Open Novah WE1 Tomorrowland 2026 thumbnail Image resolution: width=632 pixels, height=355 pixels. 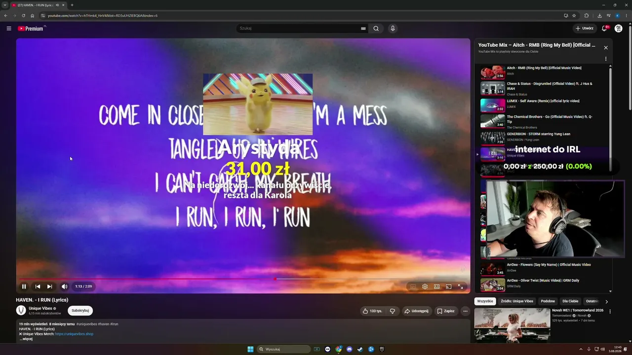click(512, 325)
